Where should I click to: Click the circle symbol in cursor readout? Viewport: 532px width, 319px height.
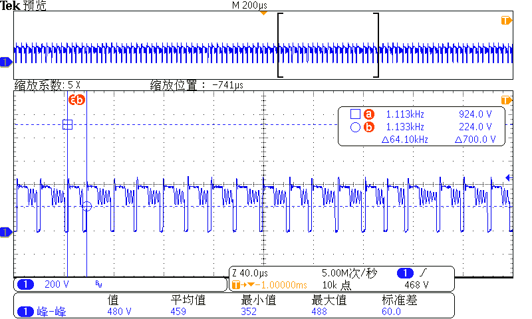(355, 127)
